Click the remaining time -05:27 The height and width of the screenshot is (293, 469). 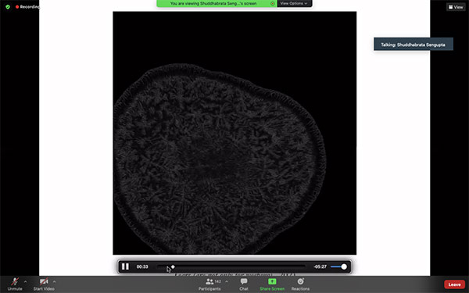click(320, 266)
